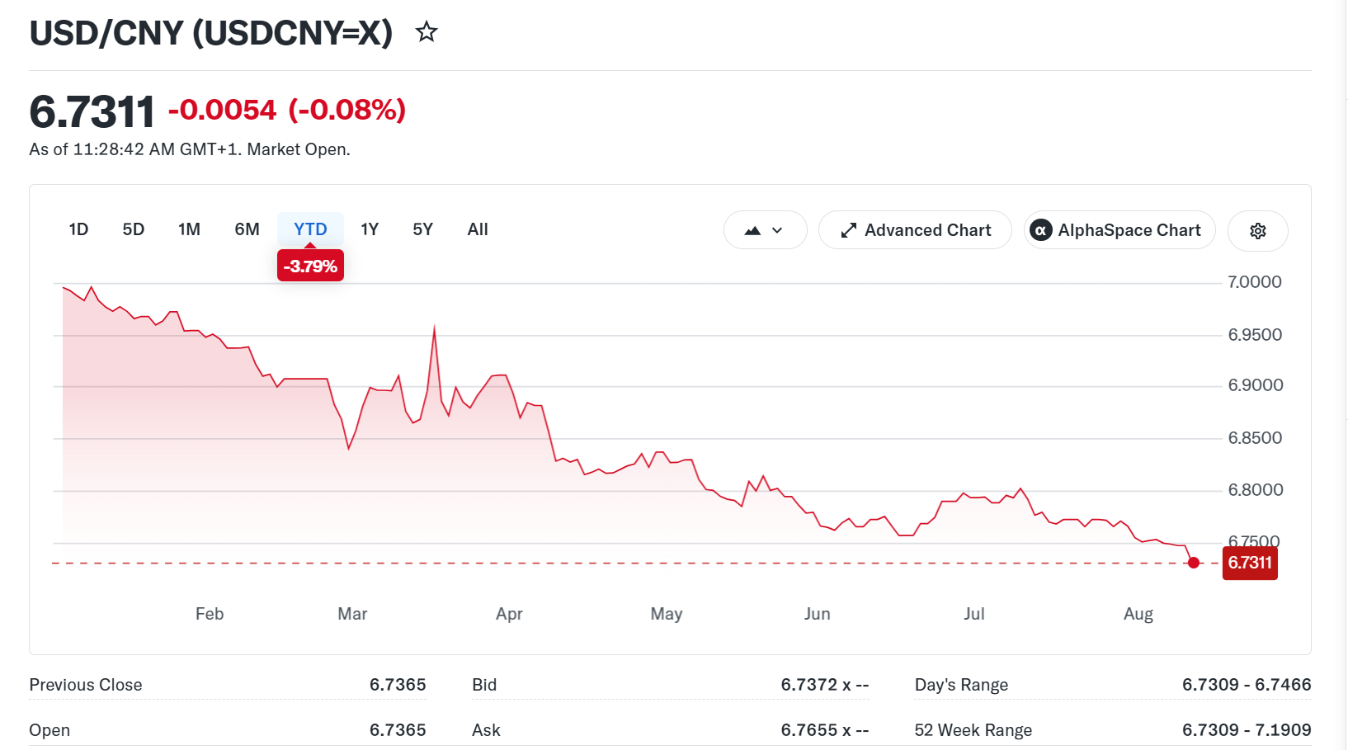
Task: Show the 5Y time range
Action: pos(422,229)
